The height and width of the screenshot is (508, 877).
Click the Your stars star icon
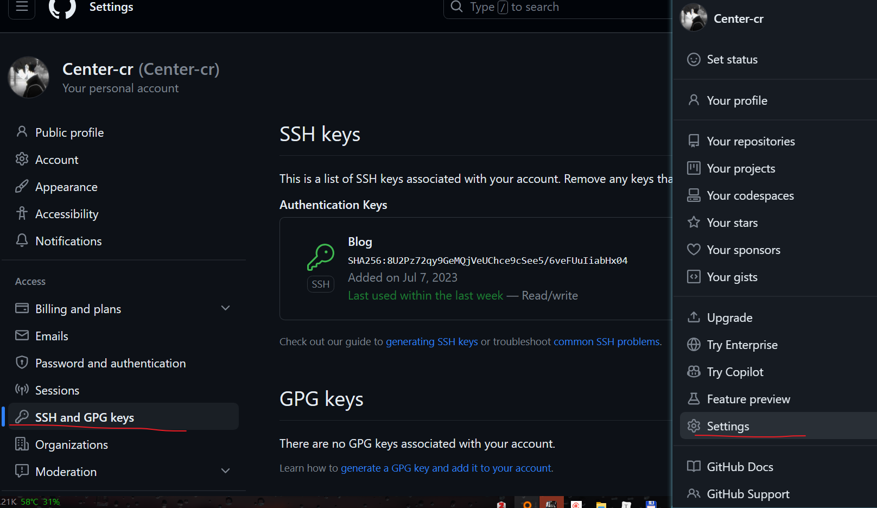pyautogui.click(x=694, y=222)
